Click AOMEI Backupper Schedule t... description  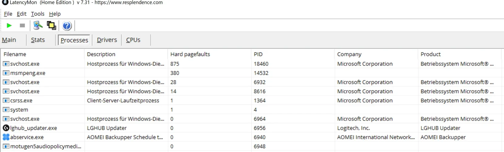point(125,137)
